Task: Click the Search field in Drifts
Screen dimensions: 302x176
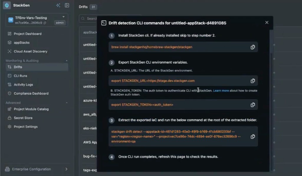Action: [88, 19]
